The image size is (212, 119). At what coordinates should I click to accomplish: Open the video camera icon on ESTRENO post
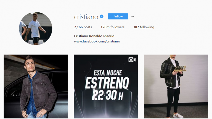pos(132,60)
